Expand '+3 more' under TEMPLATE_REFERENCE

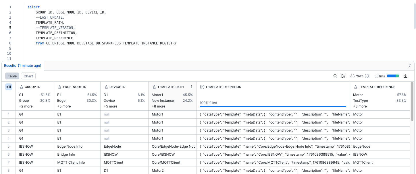pyautogui.click(x=360, y=106)
